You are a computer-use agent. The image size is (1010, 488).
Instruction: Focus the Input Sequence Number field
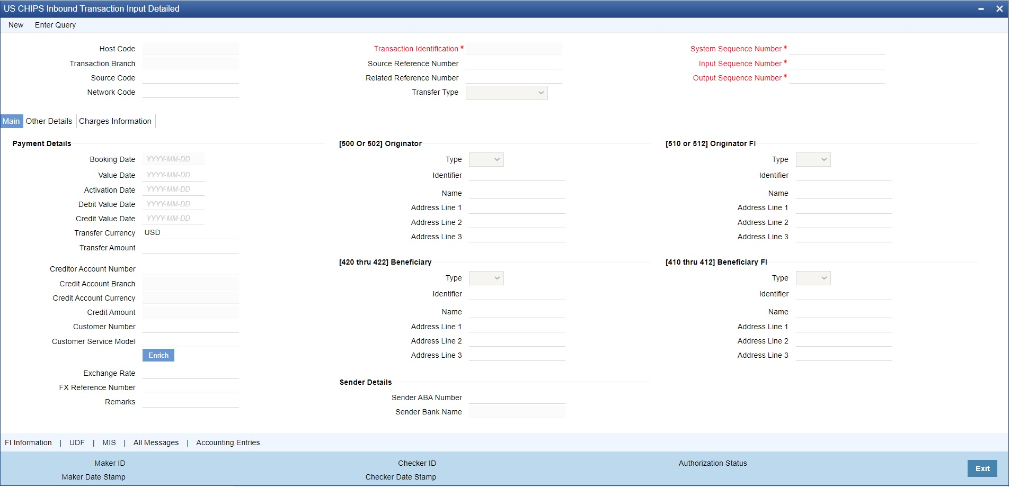click(x=837, y=64)
